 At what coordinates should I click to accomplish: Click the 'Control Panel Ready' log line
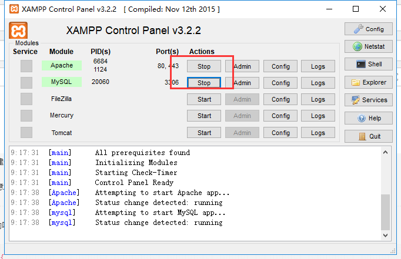(134, 183)
